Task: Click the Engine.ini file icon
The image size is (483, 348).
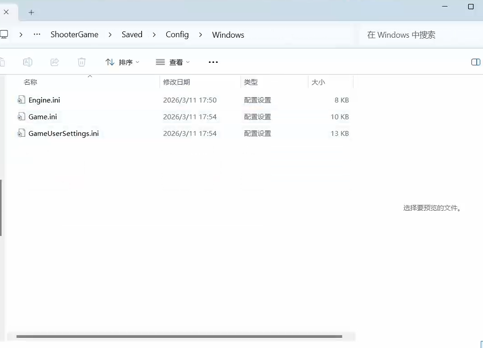Action: click(21, 100)
